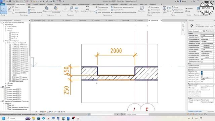Select the Ферма (Truss) tool

click(31, 7)
